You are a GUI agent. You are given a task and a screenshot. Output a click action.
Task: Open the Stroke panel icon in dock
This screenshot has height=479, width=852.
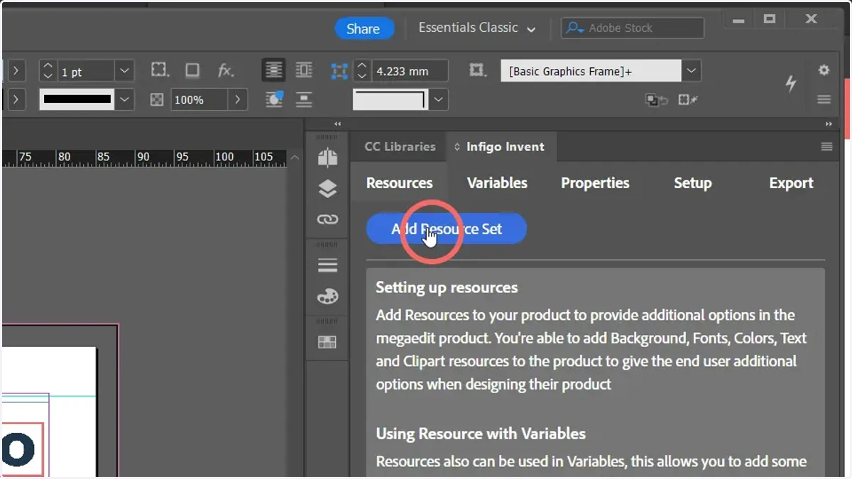327,265
